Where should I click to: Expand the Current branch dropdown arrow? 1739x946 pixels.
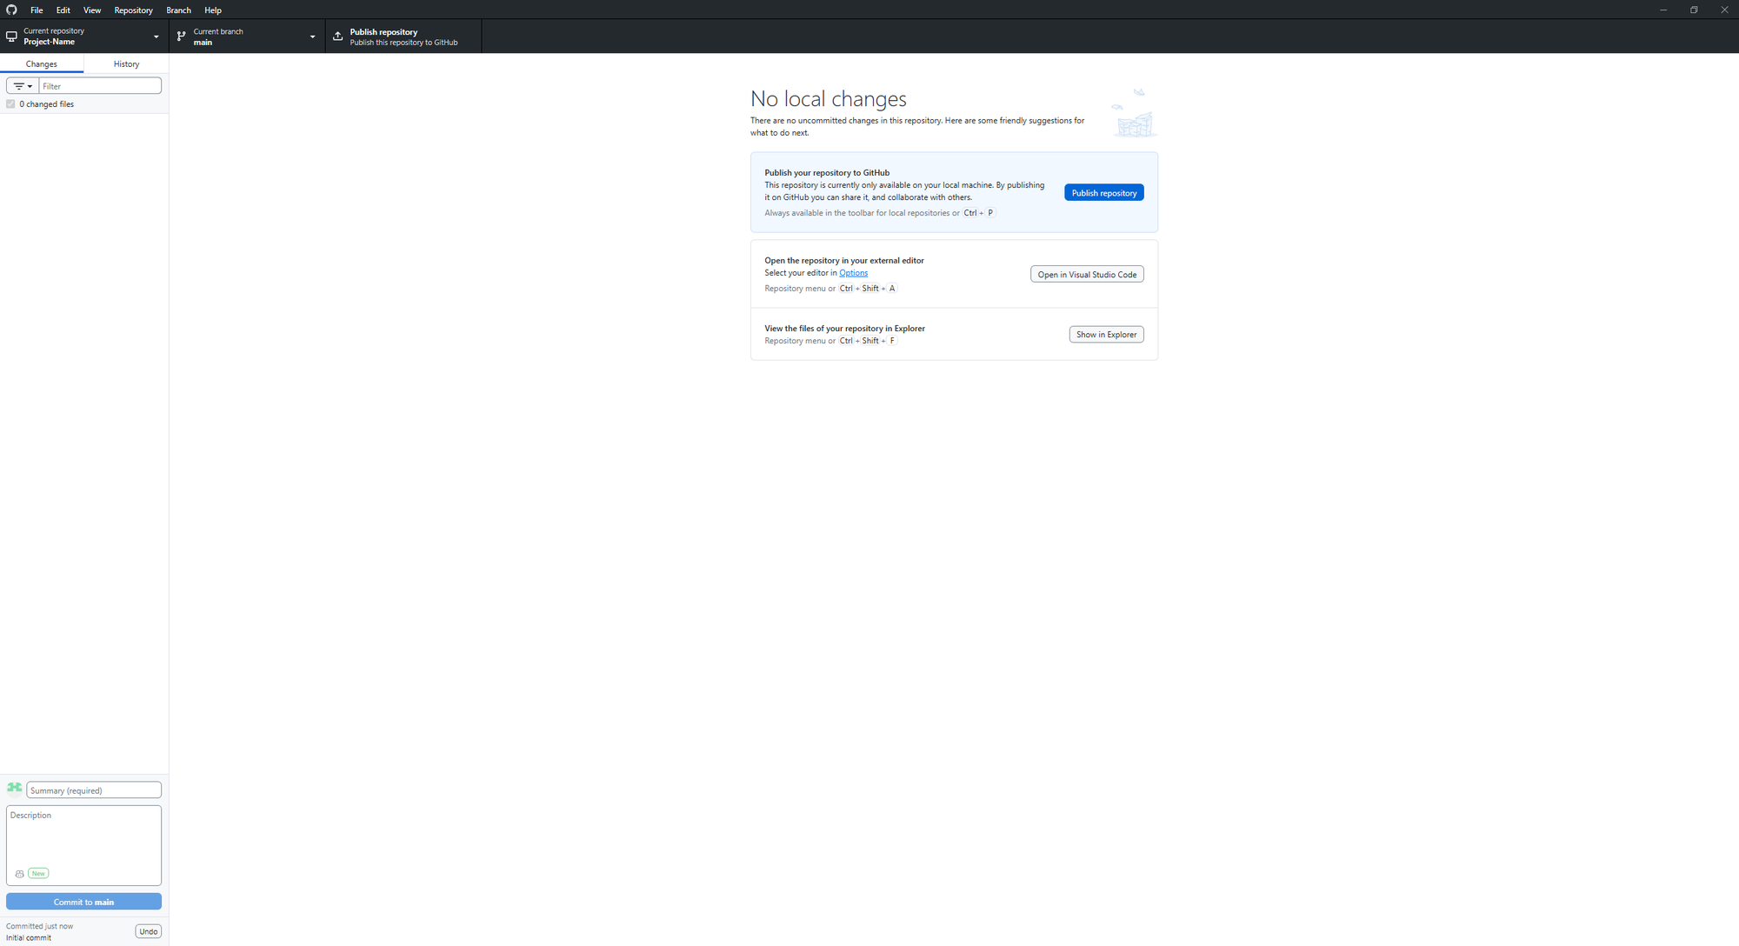313,37
